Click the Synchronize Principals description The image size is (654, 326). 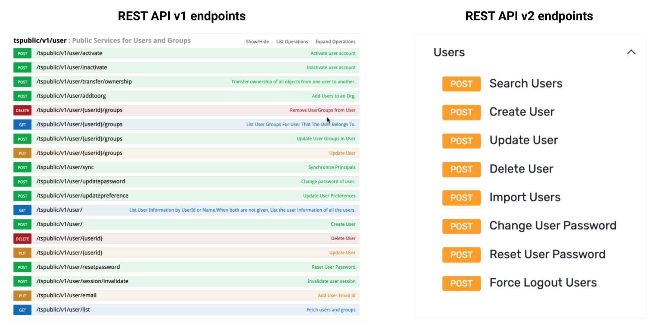click(x=331, y=167)
